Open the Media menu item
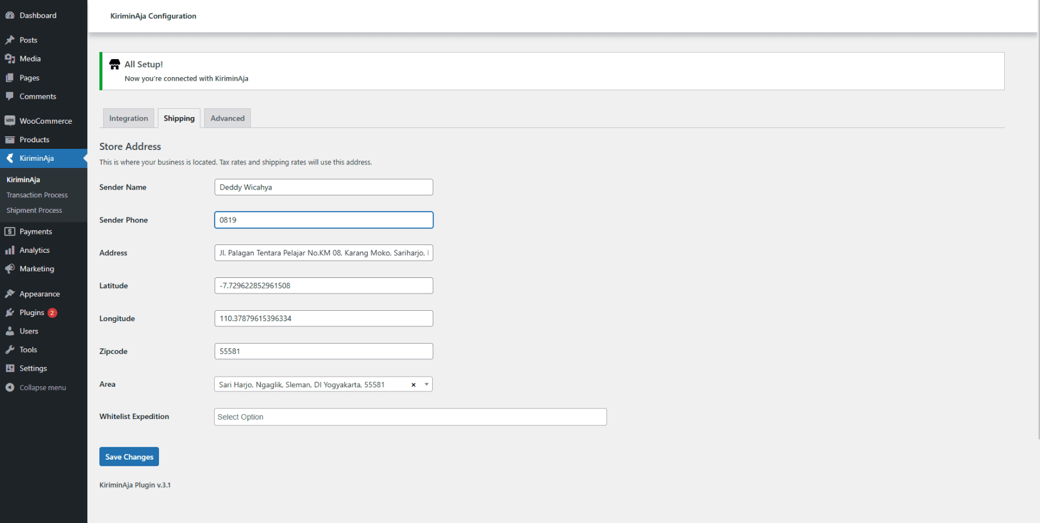 44,59
